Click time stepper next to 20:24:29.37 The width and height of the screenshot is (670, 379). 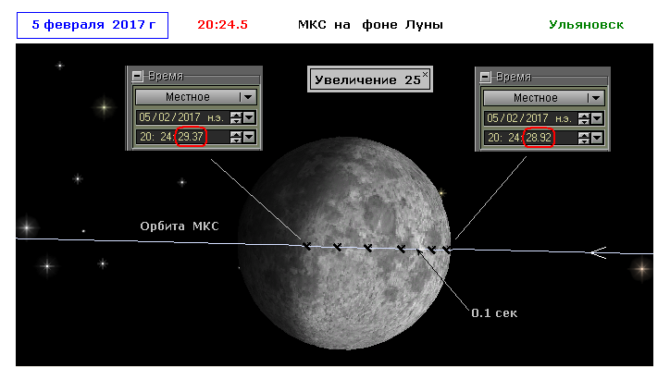236,137
